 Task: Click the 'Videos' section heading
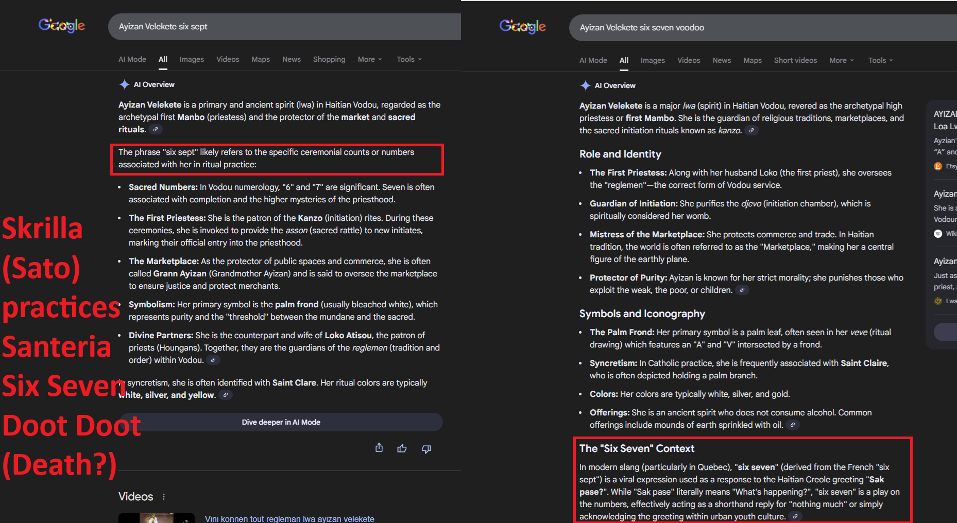point(136,497)
